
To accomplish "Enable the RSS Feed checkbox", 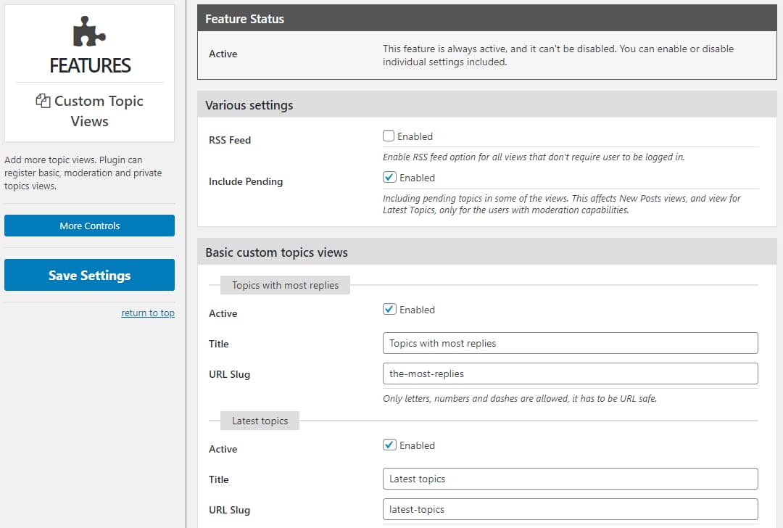I will 389,136.
